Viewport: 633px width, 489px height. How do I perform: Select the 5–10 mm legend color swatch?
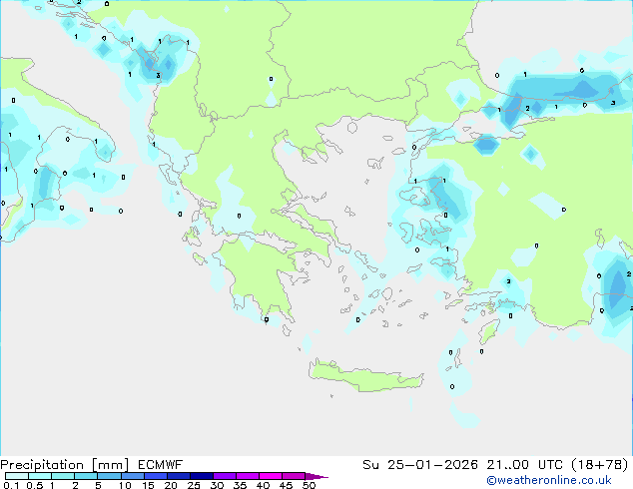pos(110,477)
